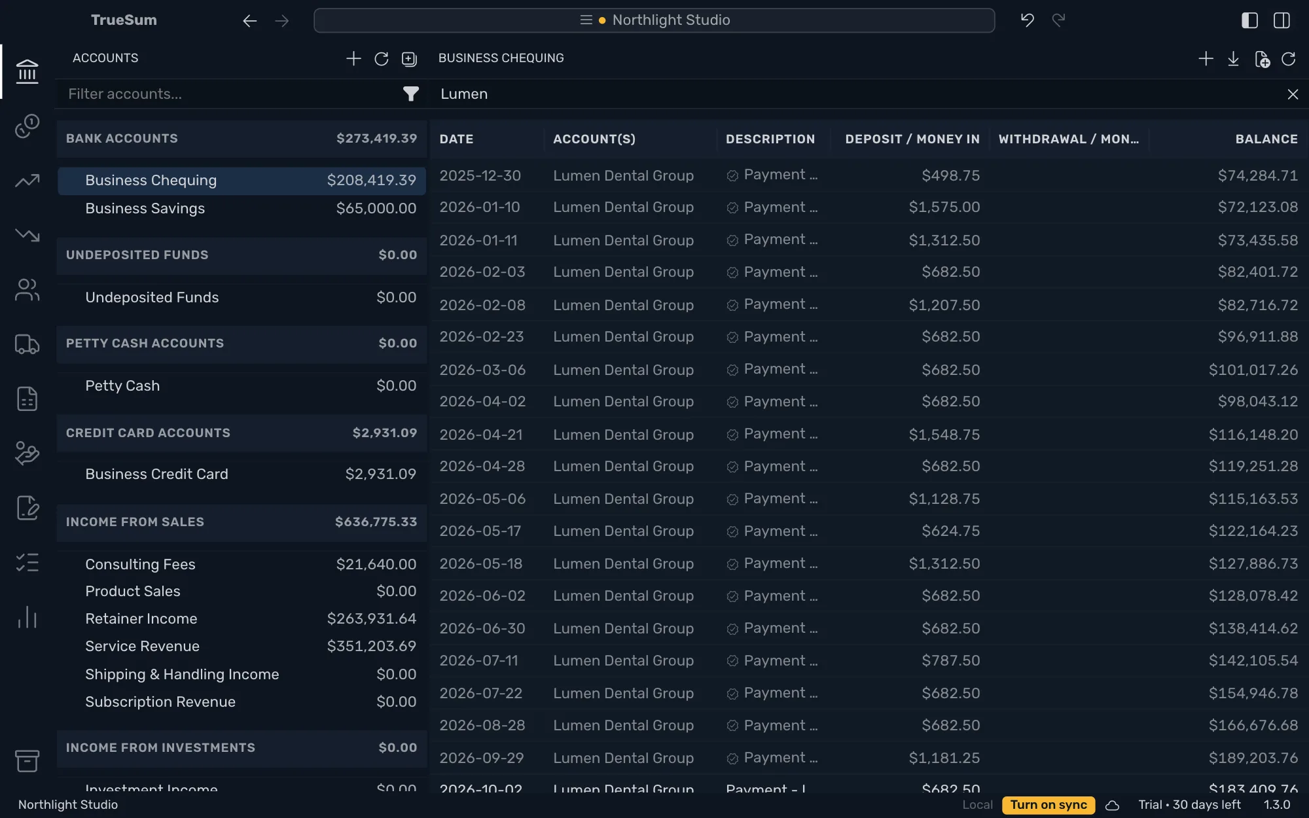The height and width of the screenshot is (818, 1309).
Task: Open the people contacts sidebar icon
Action: pyautogui.click(x=27, y=290)
